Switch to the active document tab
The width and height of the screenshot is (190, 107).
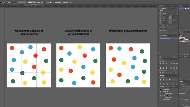point(34,5)
